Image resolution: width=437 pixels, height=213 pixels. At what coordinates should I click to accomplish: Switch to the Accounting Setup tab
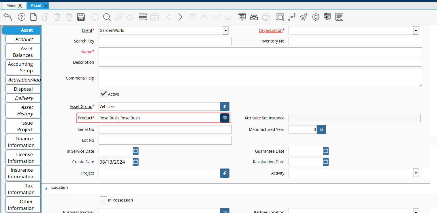(23, 67)
